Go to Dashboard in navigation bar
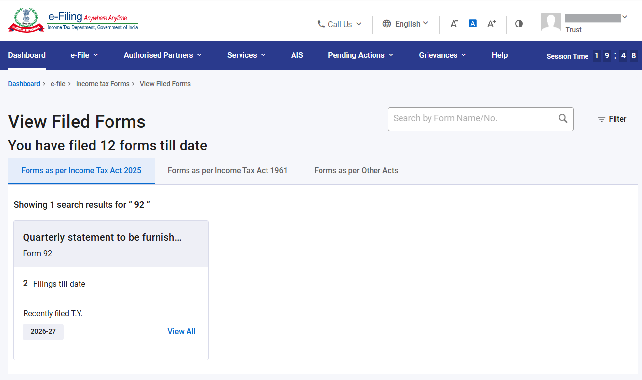This screenshot has width=642, height=380. click(27, 55)
